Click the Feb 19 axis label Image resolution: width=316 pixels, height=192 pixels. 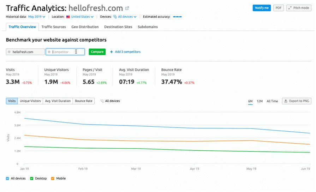point(83,169)
